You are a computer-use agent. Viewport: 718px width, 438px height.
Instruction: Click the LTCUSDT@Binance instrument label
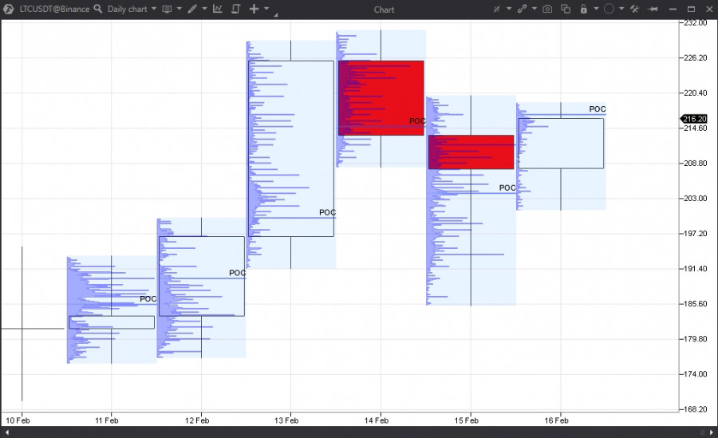(54, 9)
